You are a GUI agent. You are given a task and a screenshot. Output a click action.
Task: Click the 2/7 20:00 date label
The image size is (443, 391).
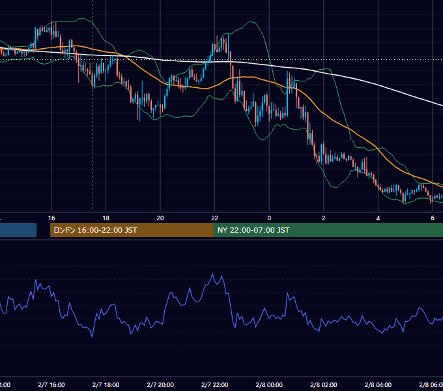click(160, 384)
